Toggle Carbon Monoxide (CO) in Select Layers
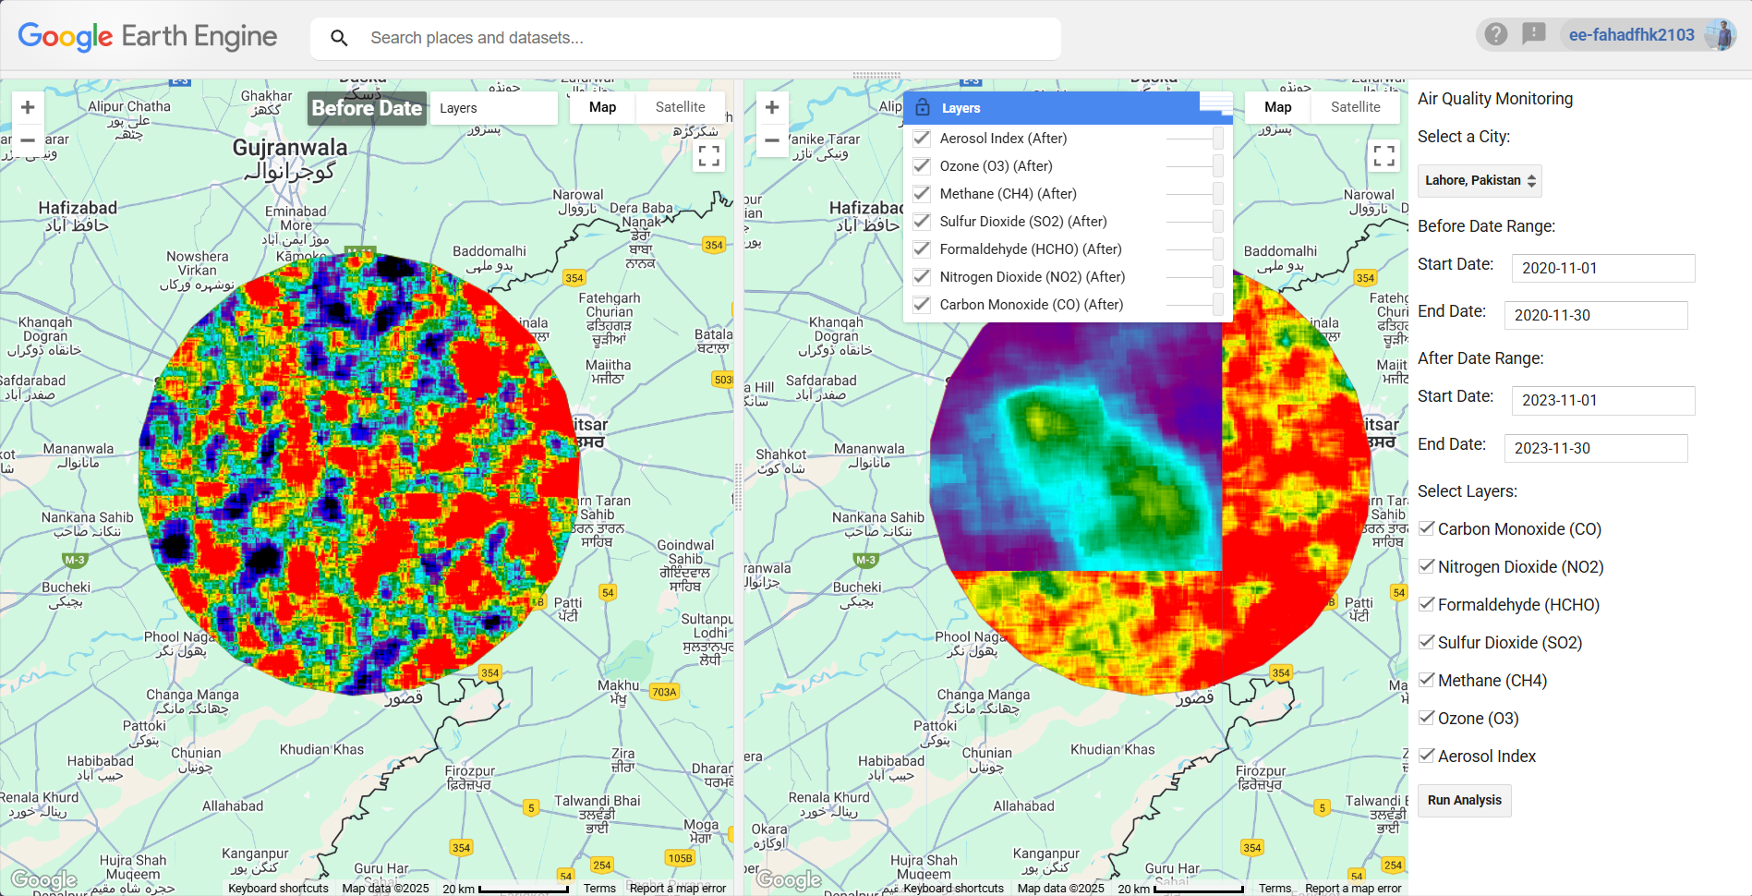 (x=1427, y=528)
